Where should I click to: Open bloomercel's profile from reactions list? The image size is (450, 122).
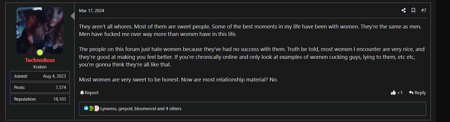pyautogui.click(x=145, y=109)
